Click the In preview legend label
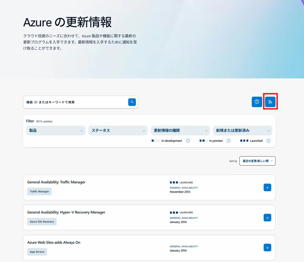This screenshot has width=304, height=262. [216, 141]
